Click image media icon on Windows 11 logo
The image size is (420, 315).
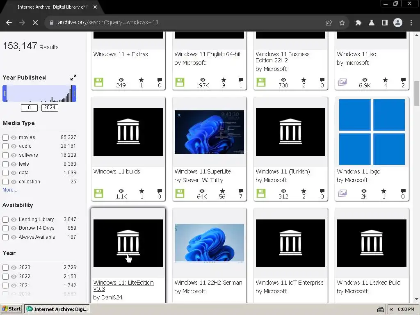pyautogui.click(x=342, y=194)
